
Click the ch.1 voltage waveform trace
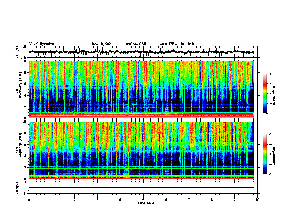[x=141, y=52]
